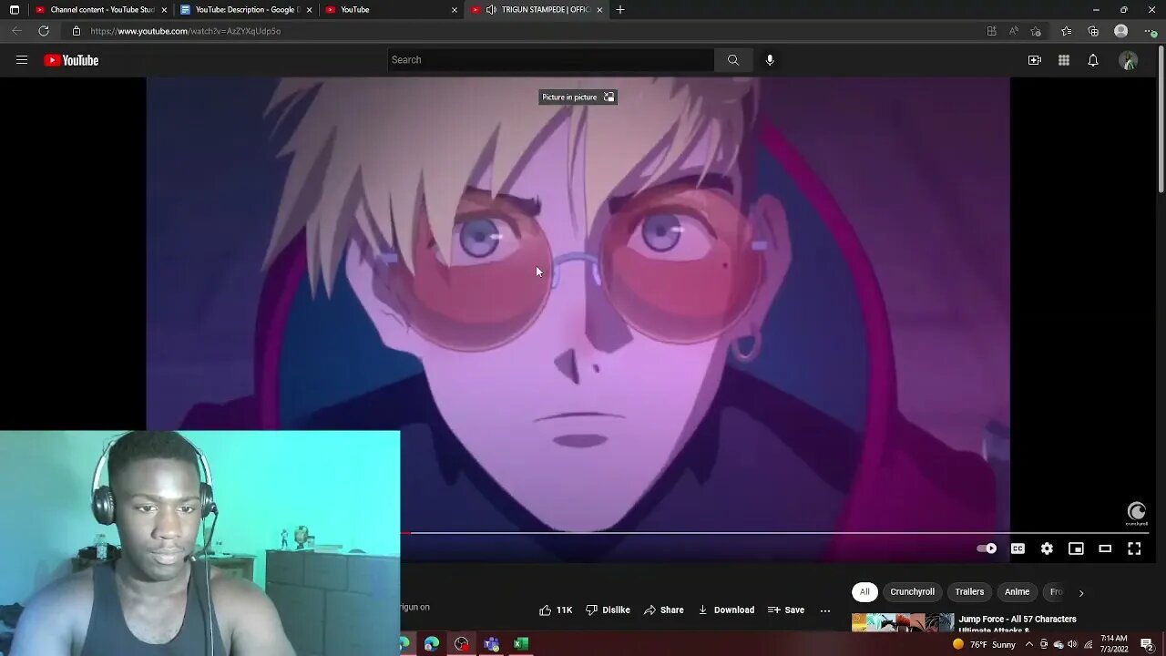Open the YouTube apps grid
This screenshot has width=1166, height=656.
tap(1064, 60)
